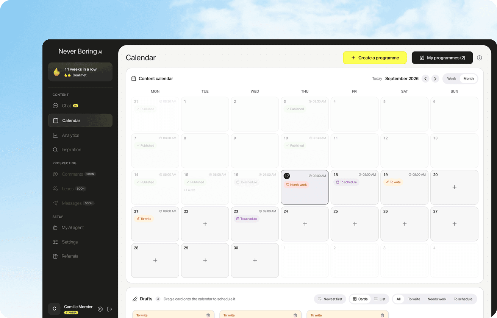Open the To schedule post on day 23
This screenshot has width=497, height=318.
(247, 219)
